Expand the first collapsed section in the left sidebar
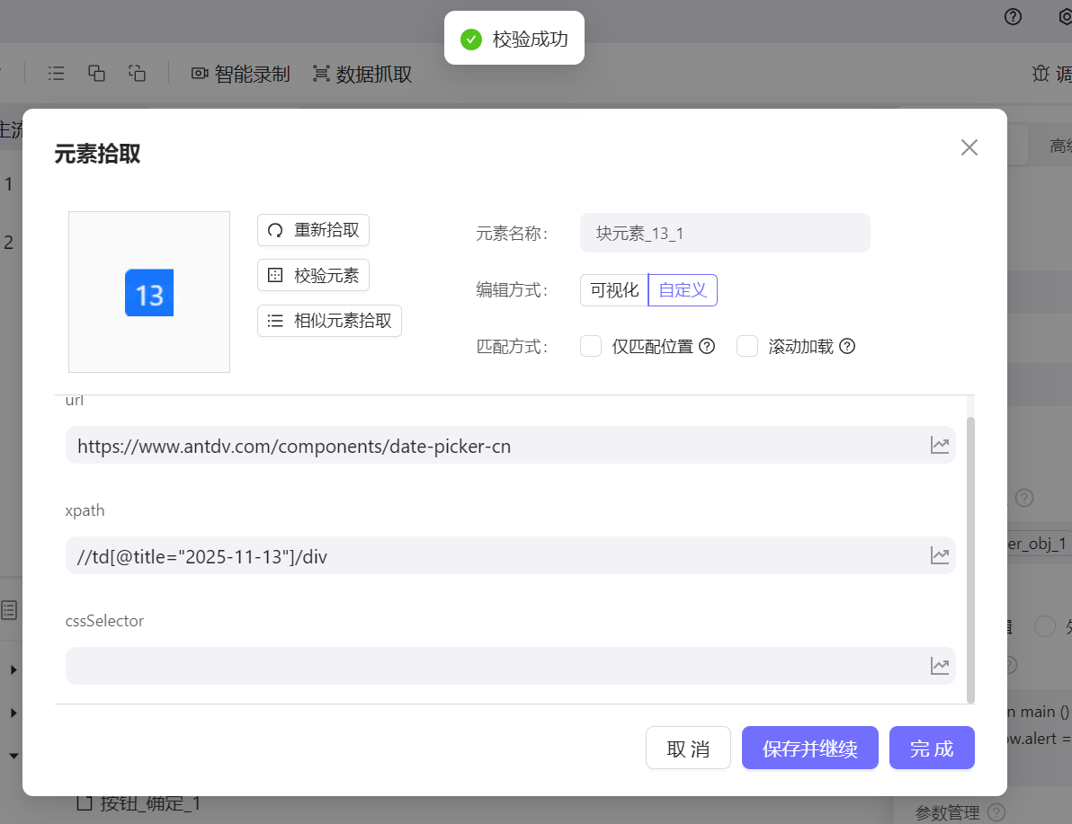 (x=13, y=669)
